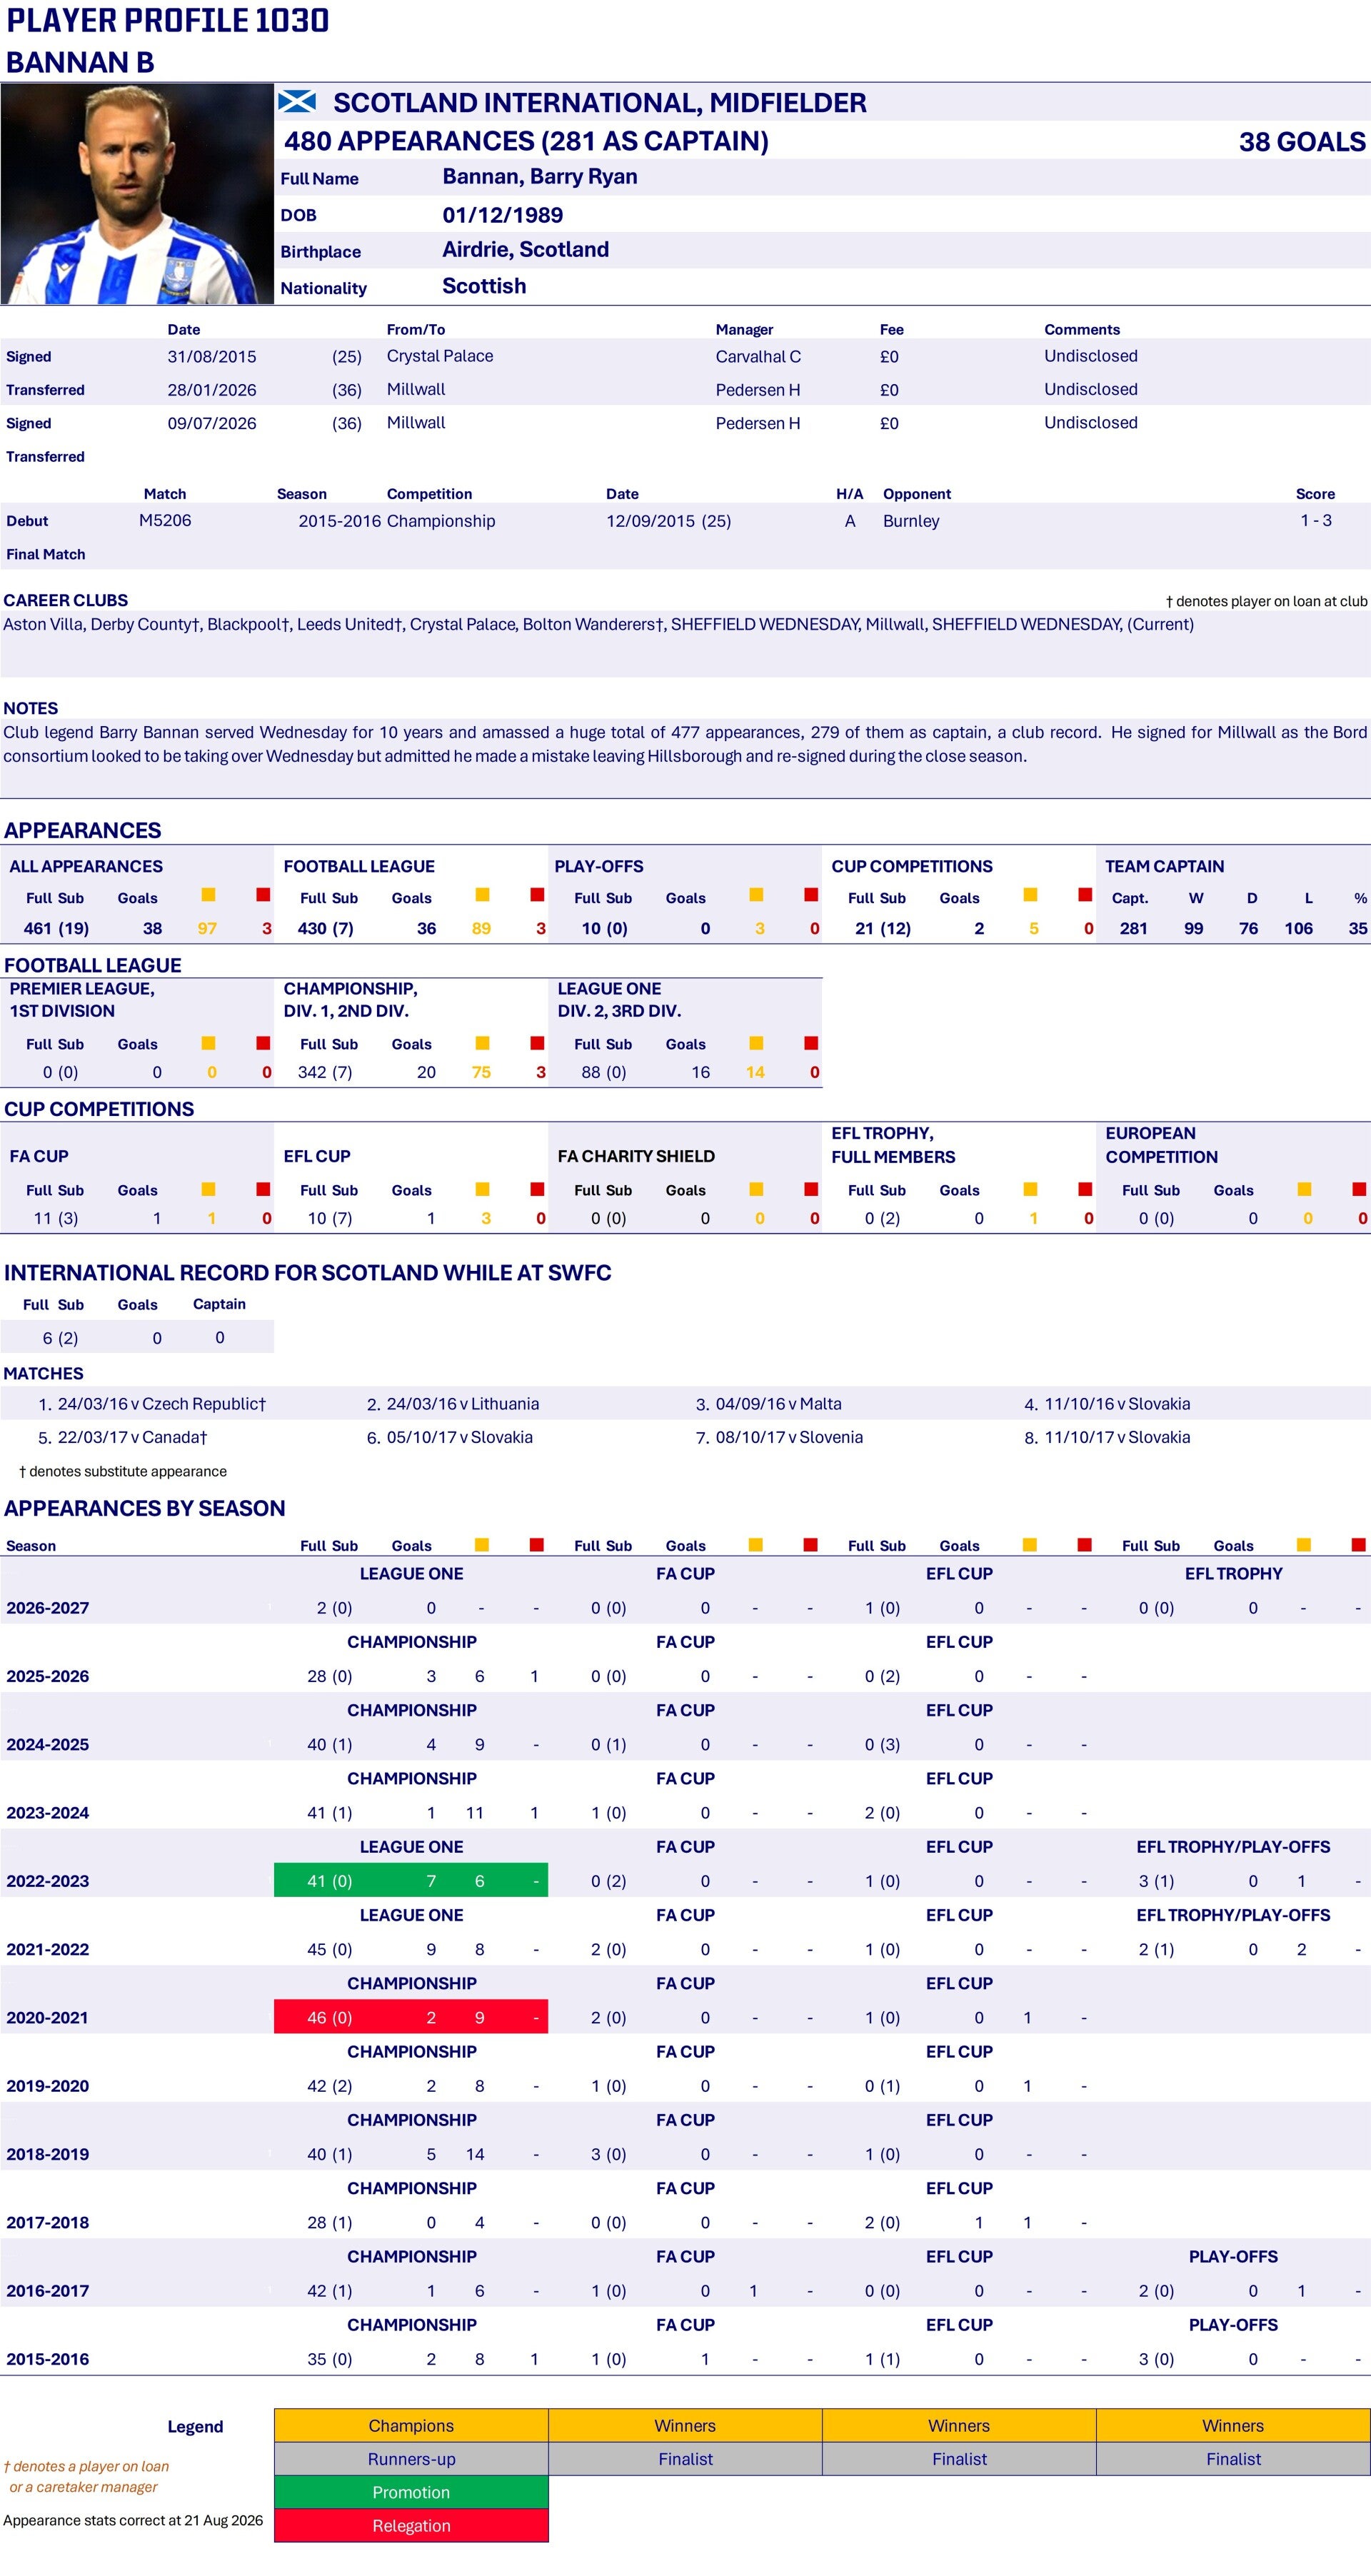
Task: Click the "Legend" label
Action: coord(195,2426)
